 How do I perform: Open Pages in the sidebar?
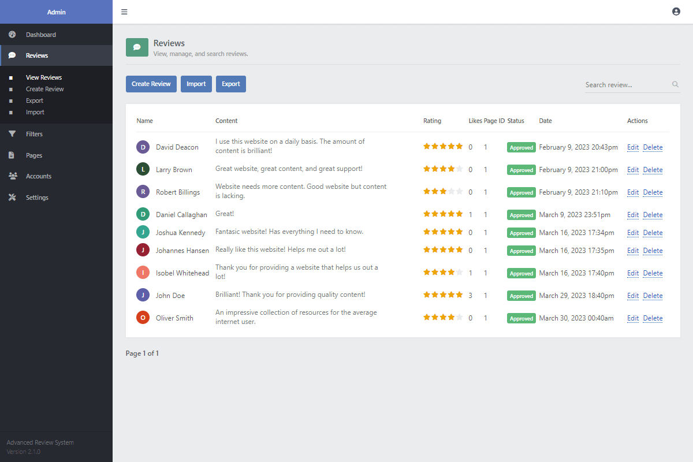56,155
